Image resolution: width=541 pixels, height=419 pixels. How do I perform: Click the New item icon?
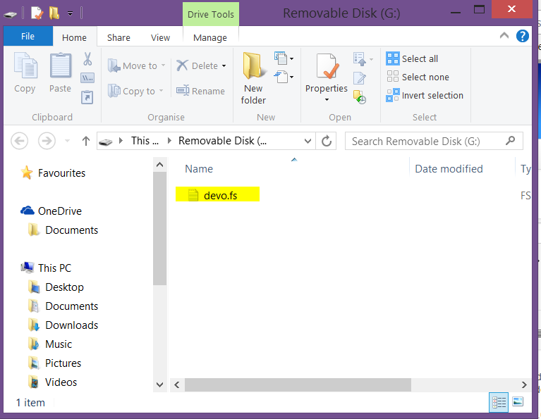click(281, 58)
